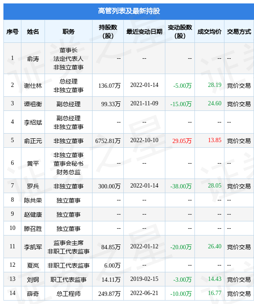Click the holdings value 14.11万
254x304 pixels.
coord(111,280)
